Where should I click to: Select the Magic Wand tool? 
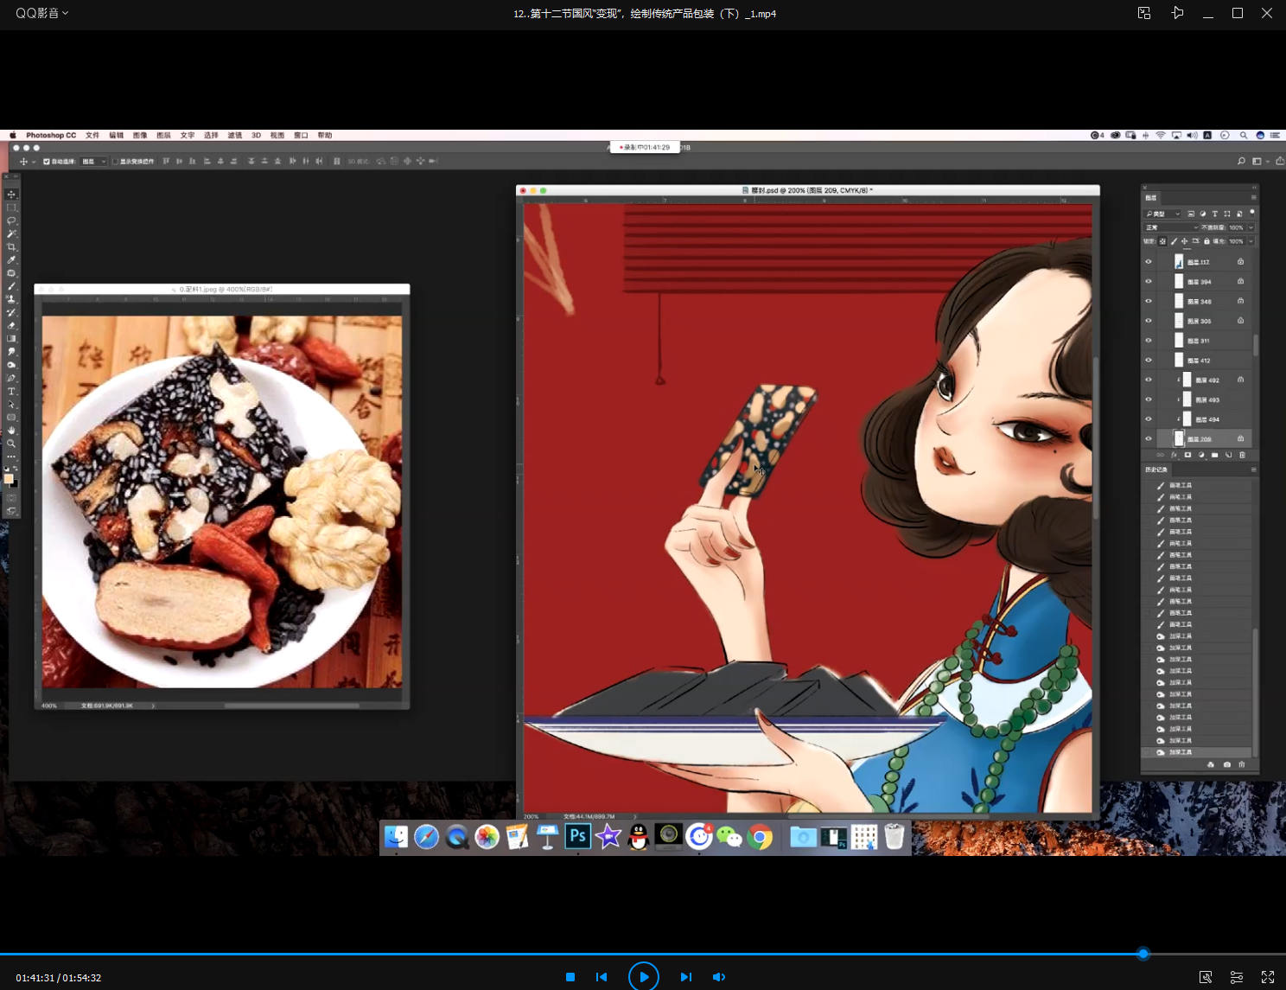[11, 233]
